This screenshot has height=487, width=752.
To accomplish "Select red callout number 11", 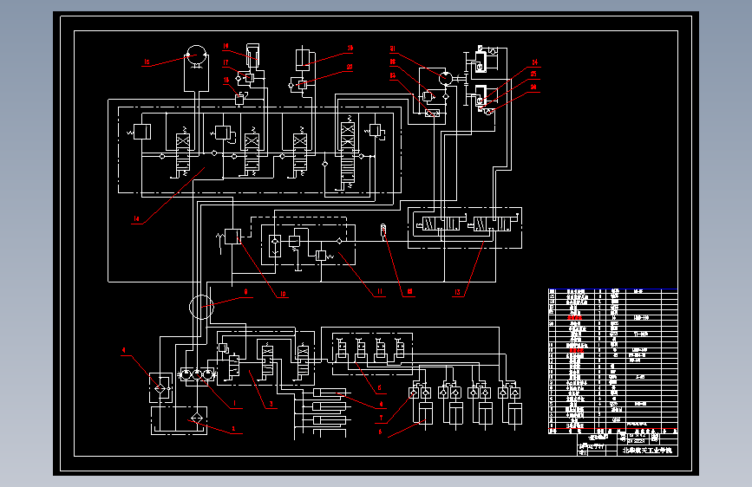I will (x=380, y=291).
